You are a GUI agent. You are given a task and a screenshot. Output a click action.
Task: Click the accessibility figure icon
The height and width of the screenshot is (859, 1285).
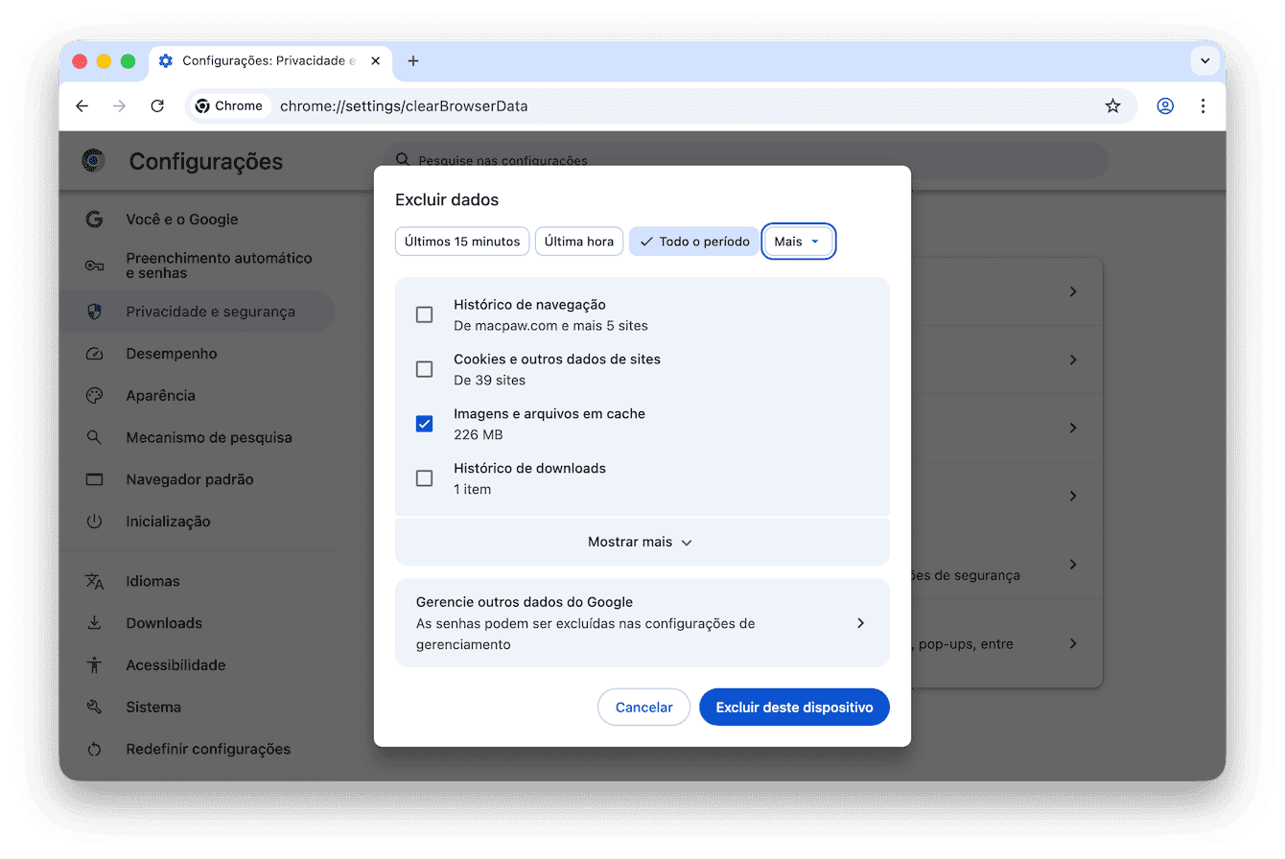(x=94, y=665)
